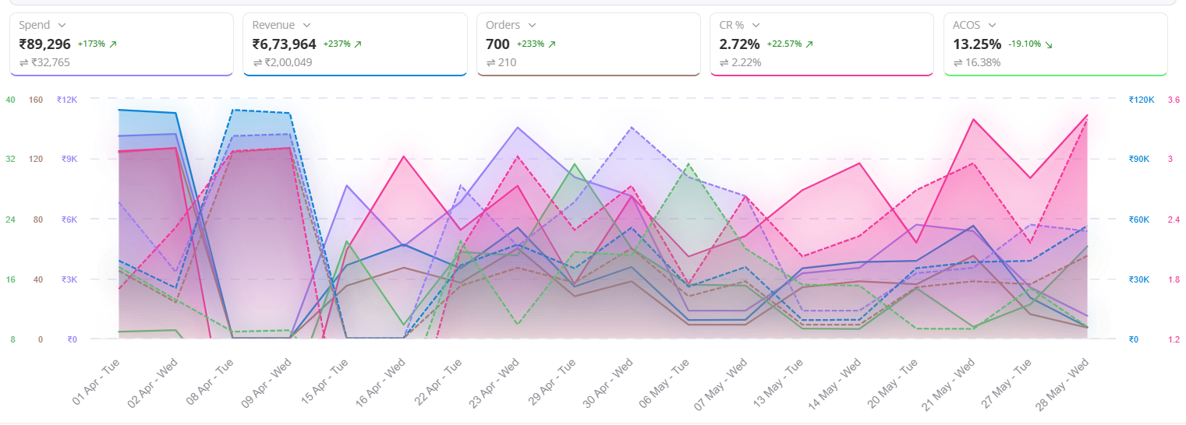Click the 23 Apr - Wed date label
Viewport: 1186px width, 425px height.
coord(496,382)
